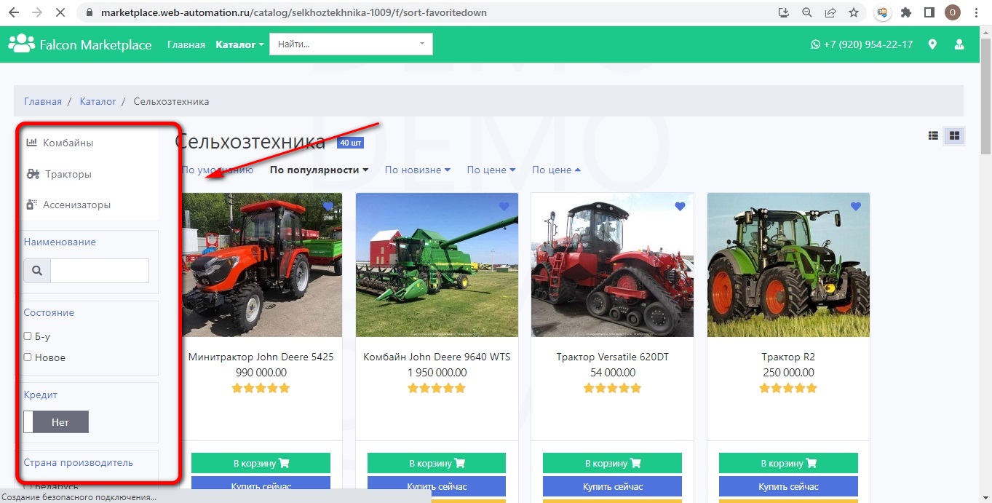This screenshot has width=992, height=503.
Task: Buy Трактор R2 now
Action: point(788,486)
